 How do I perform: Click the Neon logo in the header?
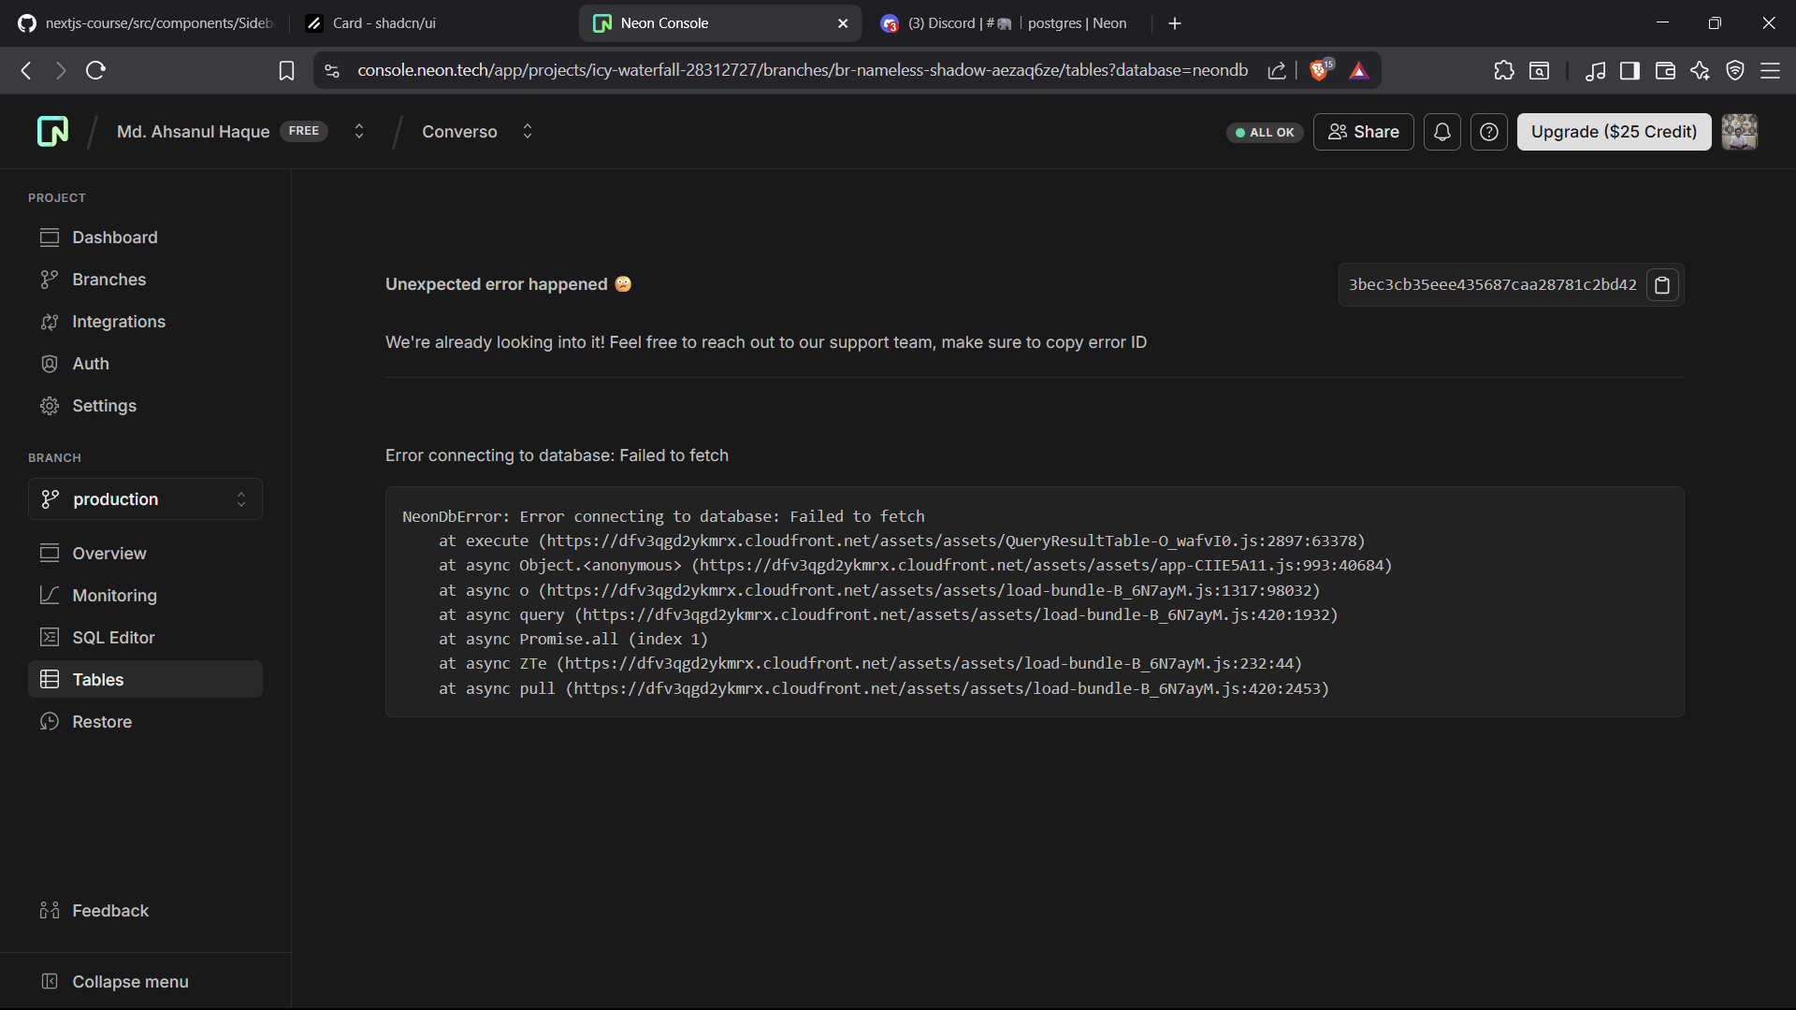[x=52, y=132]
